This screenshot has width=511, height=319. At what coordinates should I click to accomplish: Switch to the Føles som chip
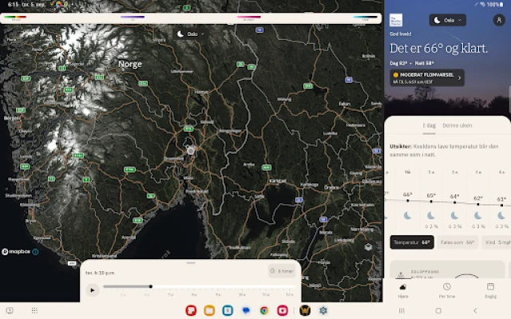[x=458, y=242]
